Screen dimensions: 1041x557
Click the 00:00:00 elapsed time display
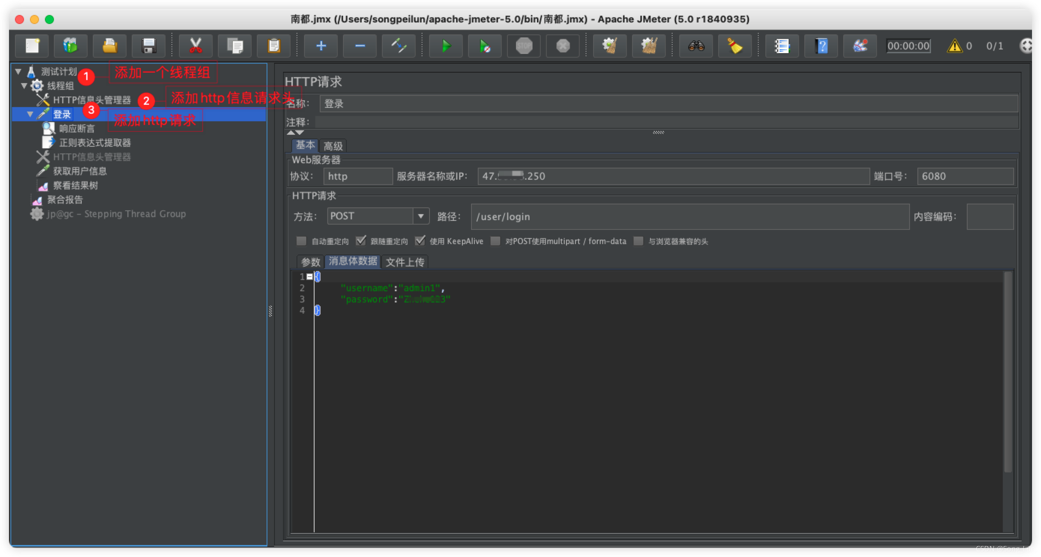[x=908, y=46]
